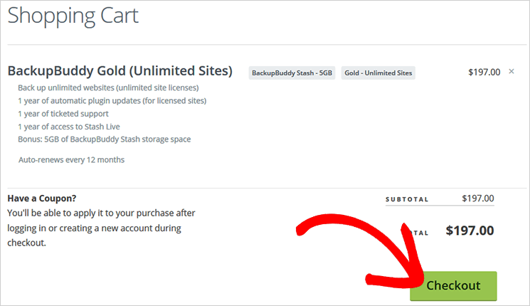The image size is (530, 306).
Task: Click '1 year of access to Stash Live' line
Action: (x=69, y=127)
